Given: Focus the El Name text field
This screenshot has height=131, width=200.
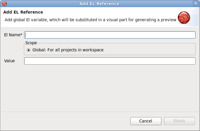Looking at the screenshot, I should tap(110, 35).
